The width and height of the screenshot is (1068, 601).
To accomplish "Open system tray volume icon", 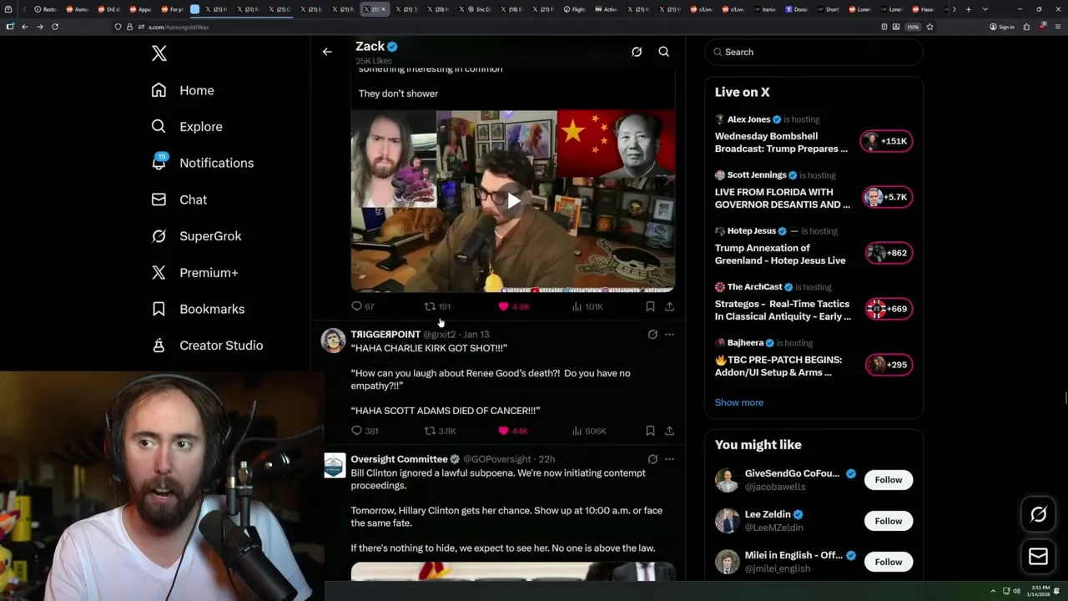I will tap(1015, 591).
